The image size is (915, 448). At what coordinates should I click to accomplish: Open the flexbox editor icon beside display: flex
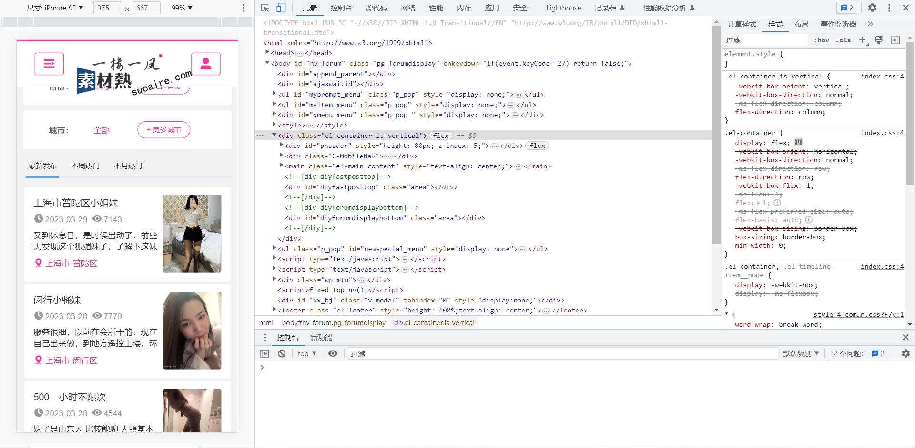click(x=799, y=142)
